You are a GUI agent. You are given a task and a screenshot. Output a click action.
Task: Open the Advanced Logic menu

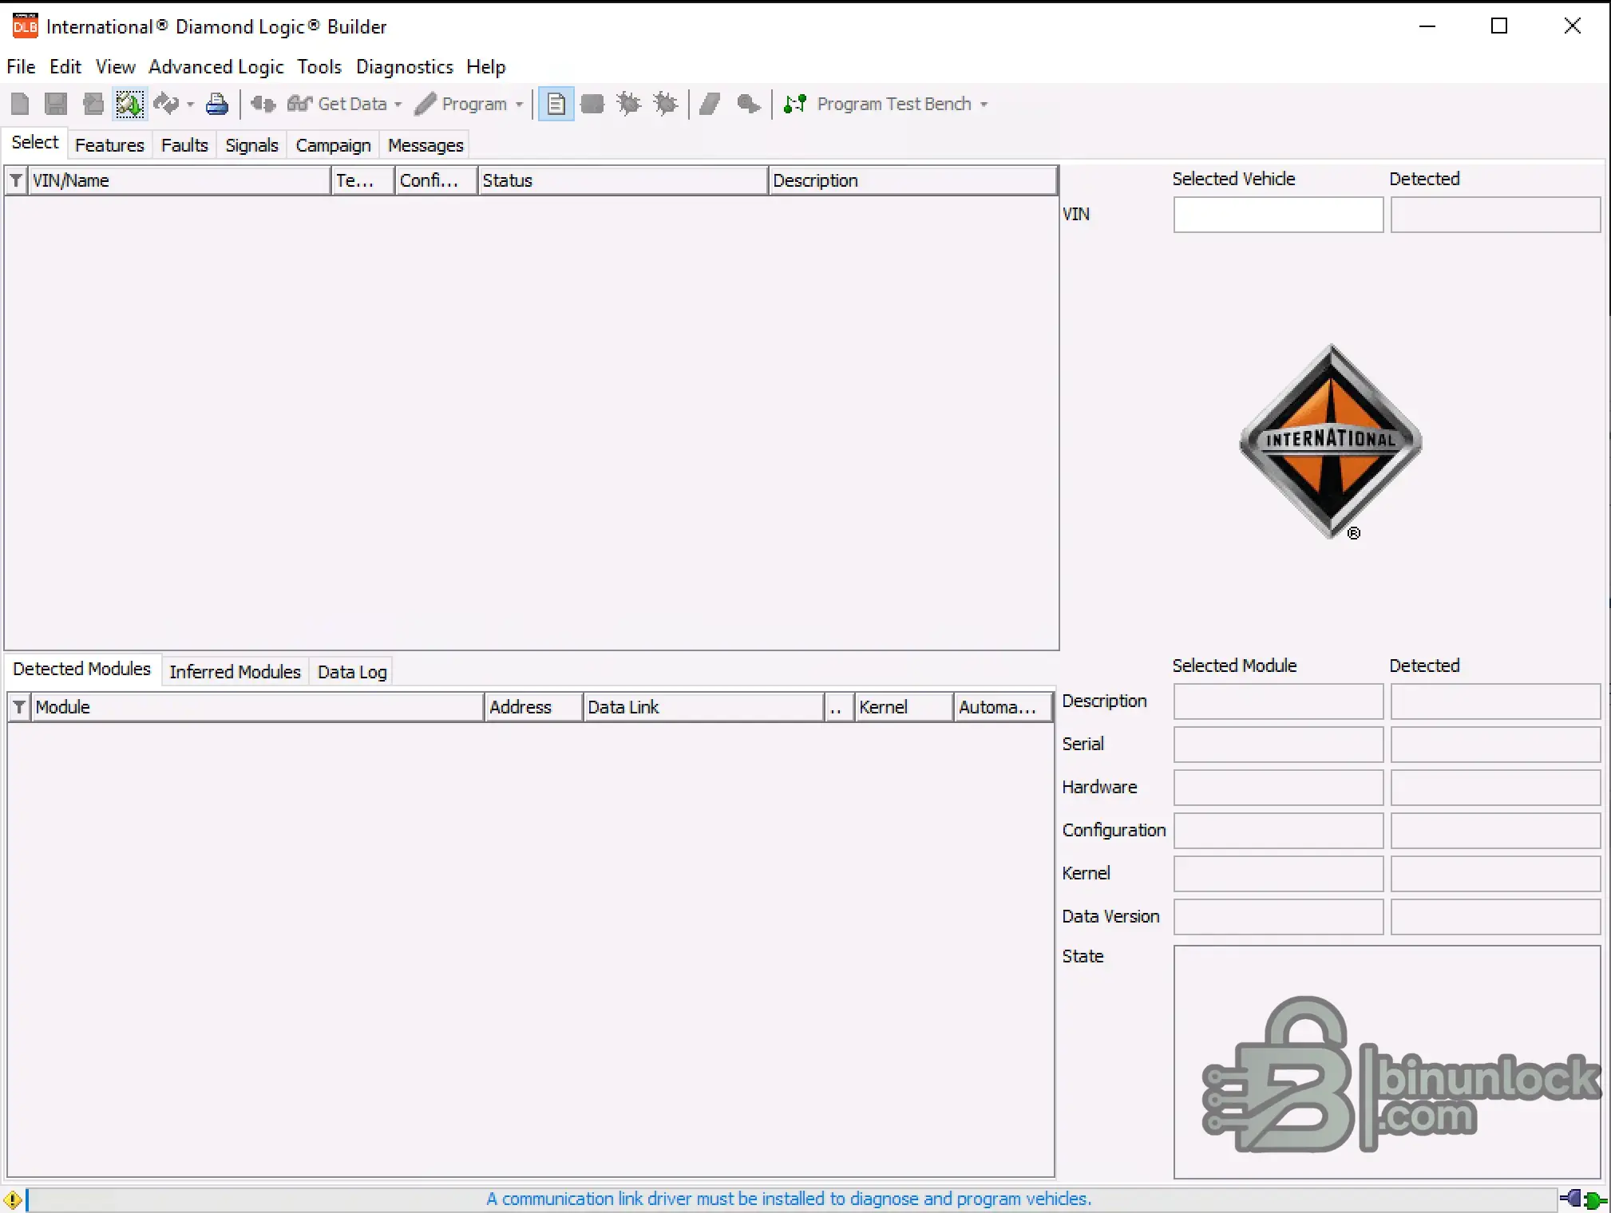pos(216,66)
